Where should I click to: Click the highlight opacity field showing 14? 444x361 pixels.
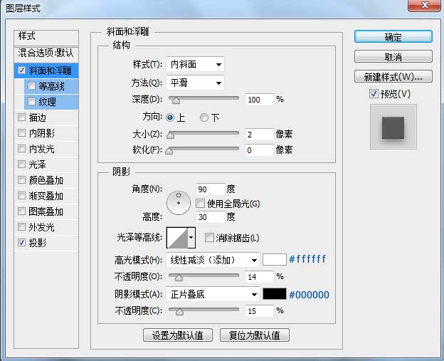(260, 276)
